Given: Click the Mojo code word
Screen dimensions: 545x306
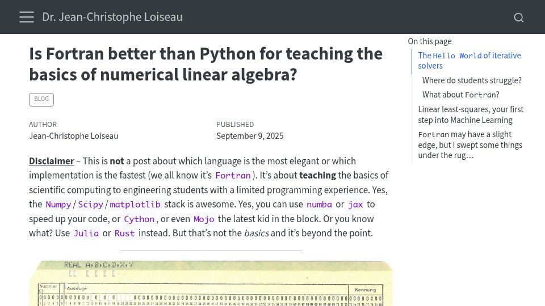Looking at the screenshot, I should click(204, 219).
